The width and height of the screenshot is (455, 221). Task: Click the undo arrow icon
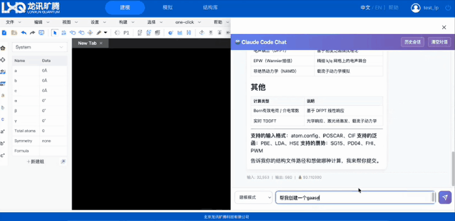24,33
